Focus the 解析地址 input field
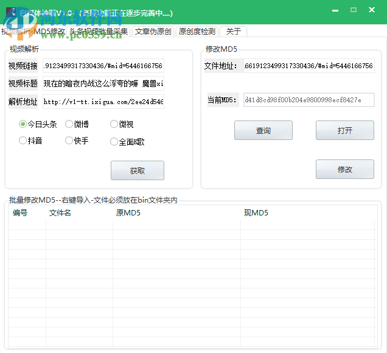 [x=103, y=102]
